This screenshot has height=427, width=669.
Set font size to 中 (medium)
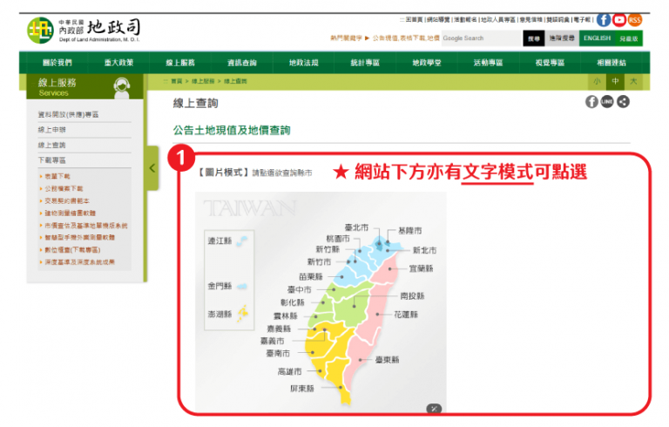[615, 81]
